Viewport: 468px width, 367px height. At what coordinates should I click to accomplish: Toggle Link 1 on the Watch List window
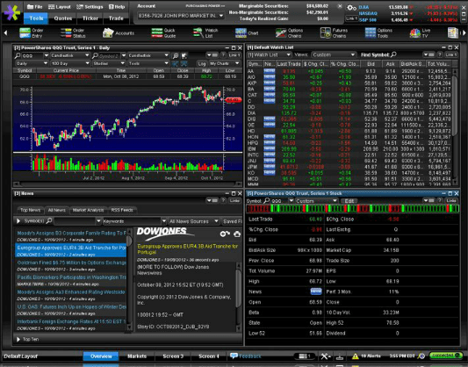click(450, 54)
